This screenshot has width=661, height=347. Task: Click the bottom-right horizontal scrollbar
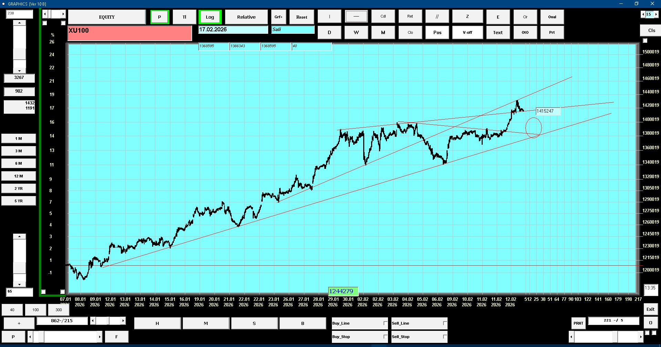point(606,337)
